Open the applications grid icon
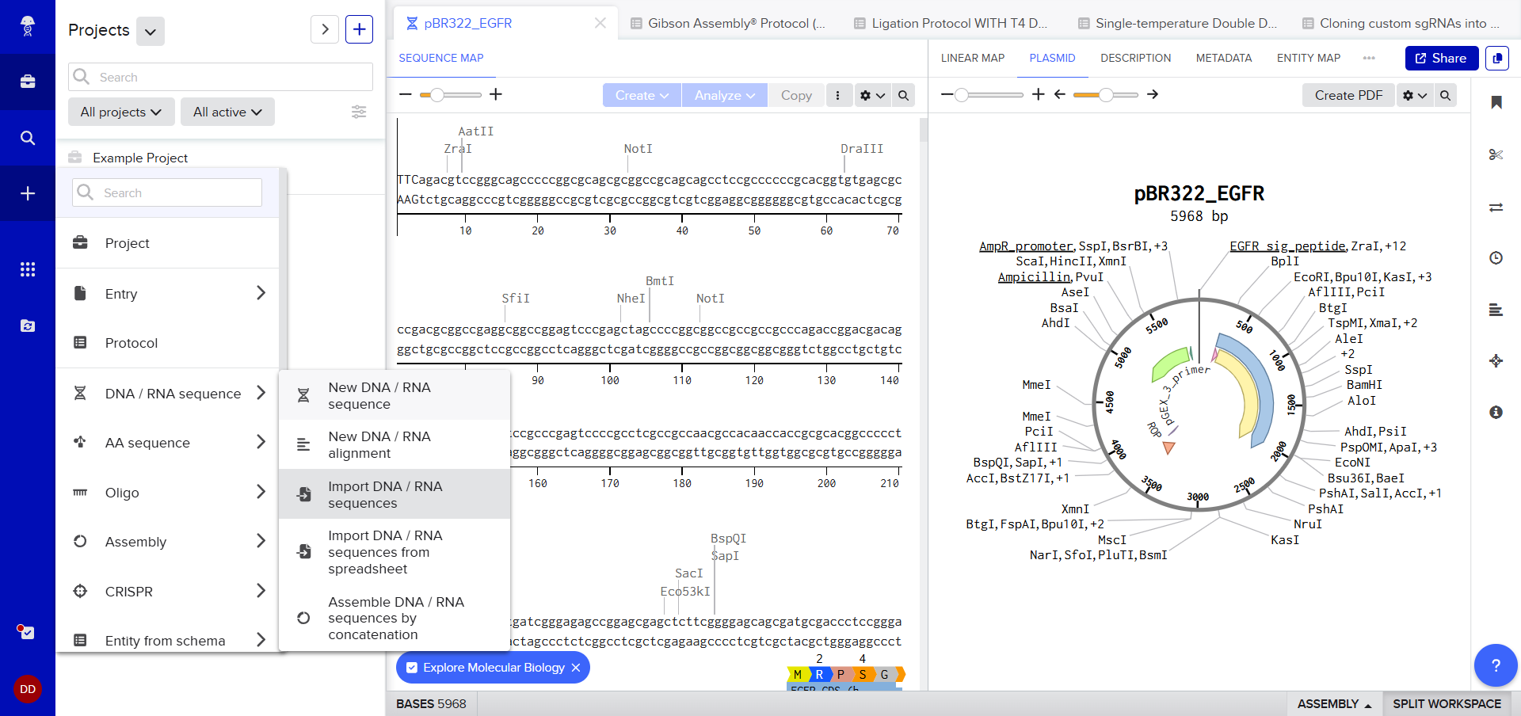 coord(28,269)
